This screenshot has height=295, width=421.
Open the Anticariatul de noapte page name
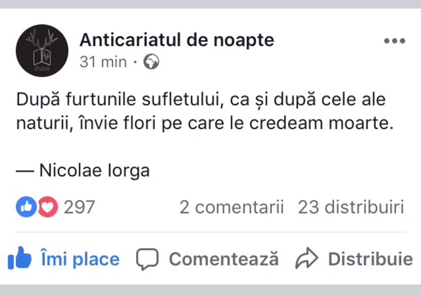[x=177, y=40]
